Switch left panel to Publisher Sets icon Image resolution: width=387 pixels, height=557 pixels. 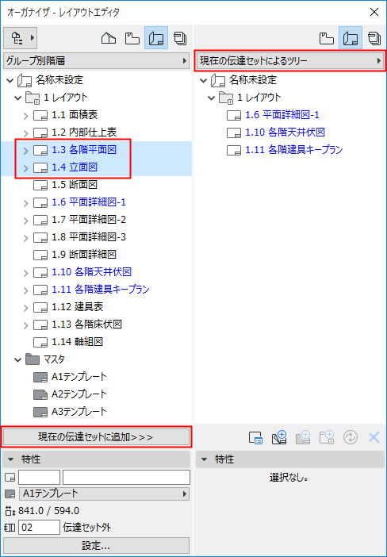click(x=180, y=38)
